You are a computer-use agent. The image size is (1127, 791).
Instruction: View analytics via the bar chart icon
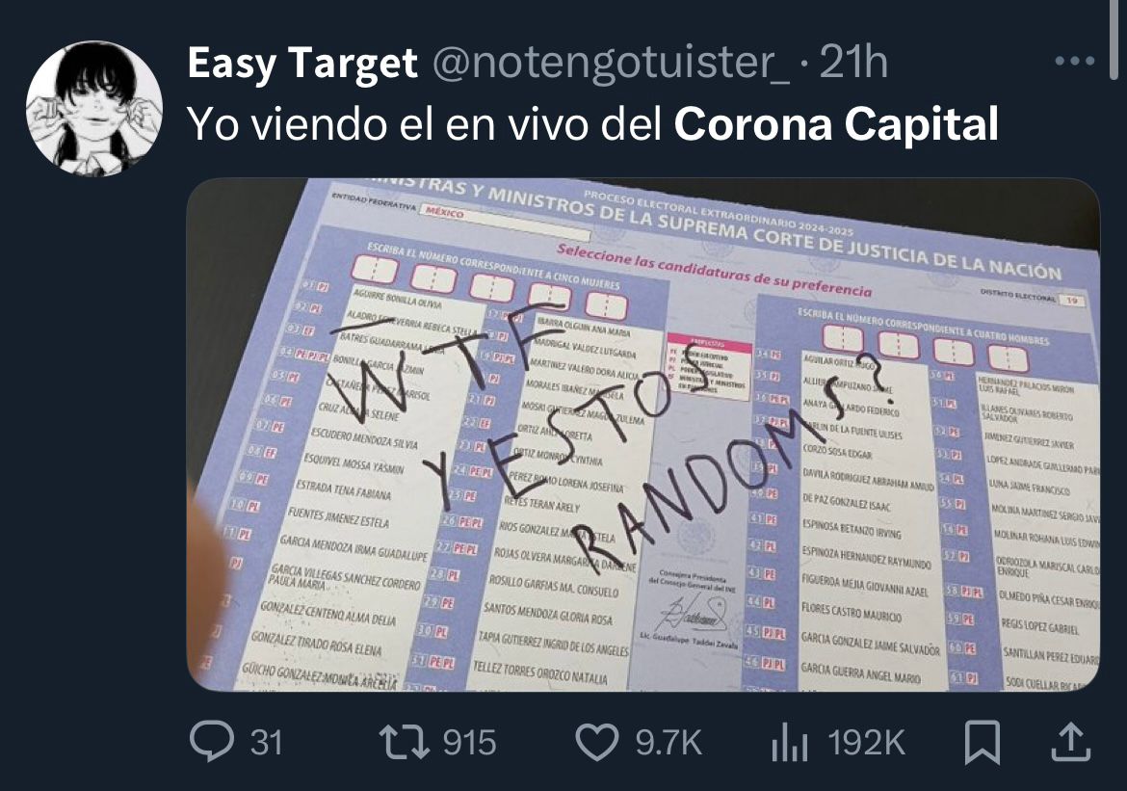[789, 743]
